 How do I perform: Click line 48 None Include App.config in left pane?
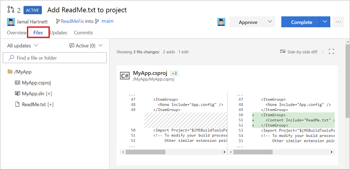[x=190, y=105]
